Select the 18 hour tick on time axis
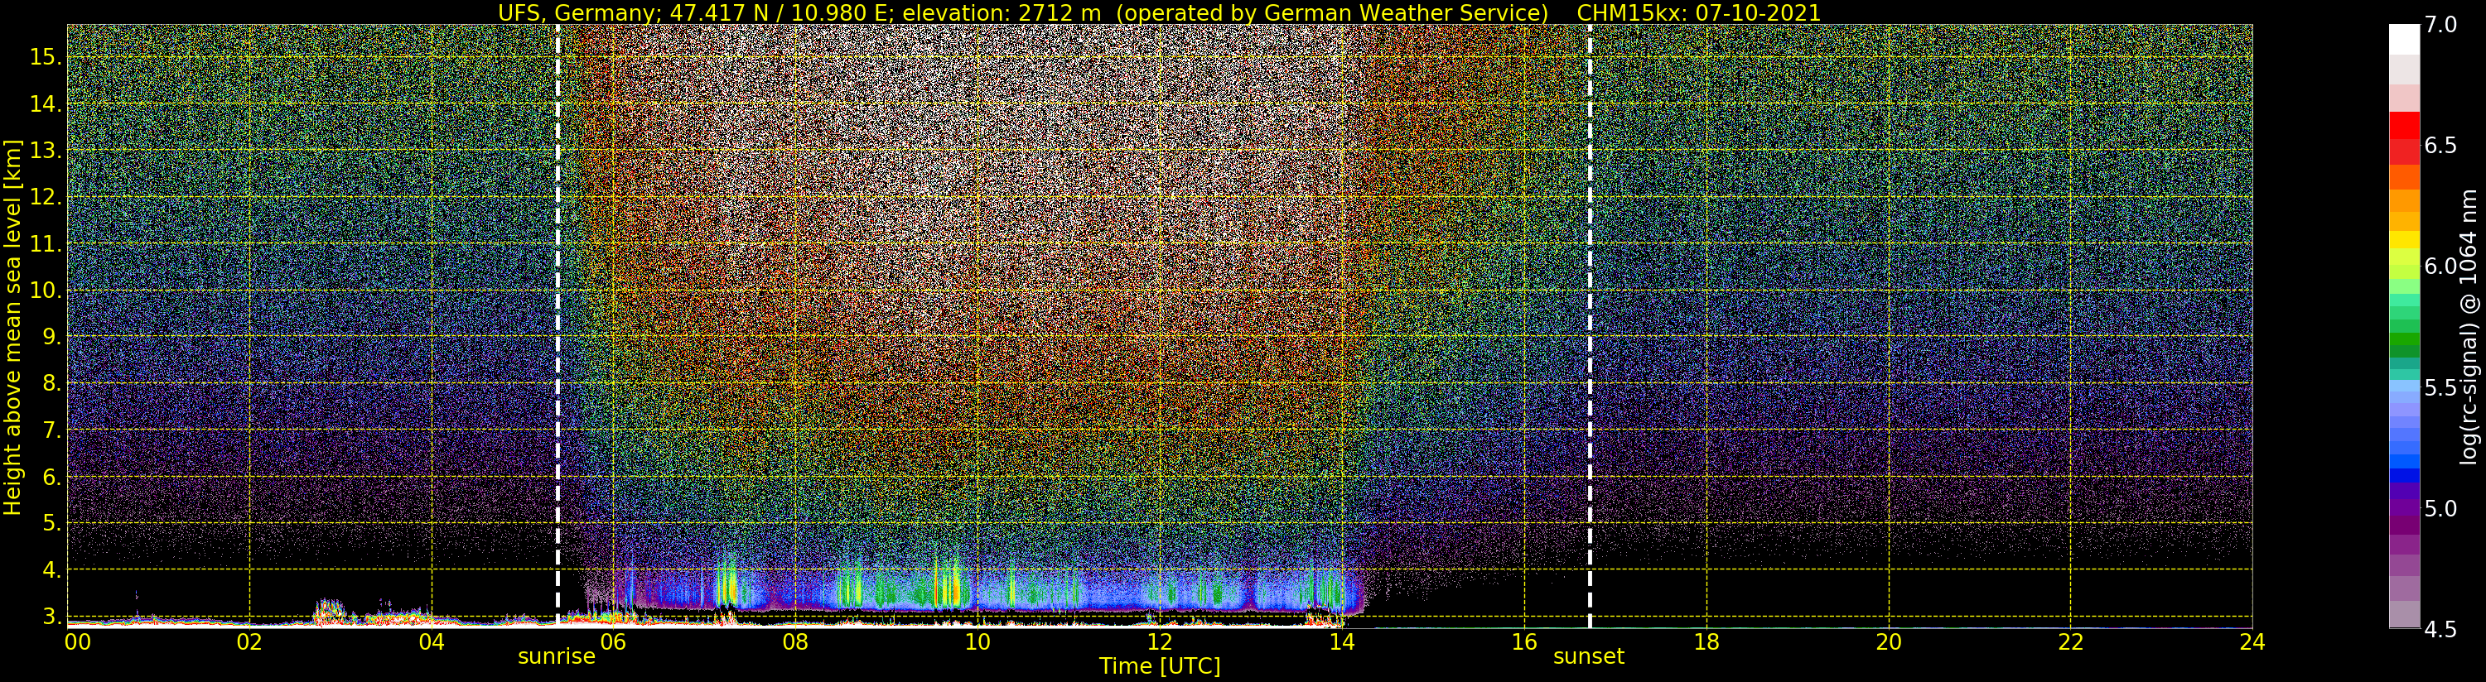This screenshot has width=2486, height=682. [x=1706, y=641]
